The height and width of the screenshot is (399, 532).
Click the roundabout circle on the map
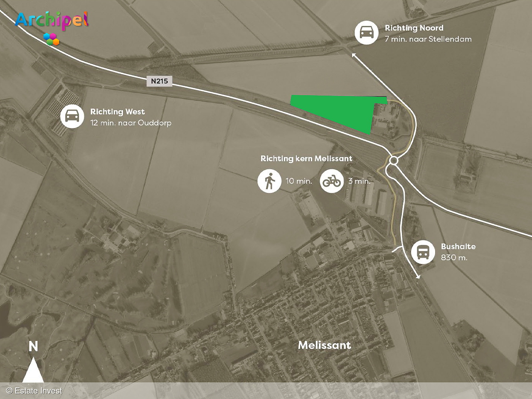point(394,160)
